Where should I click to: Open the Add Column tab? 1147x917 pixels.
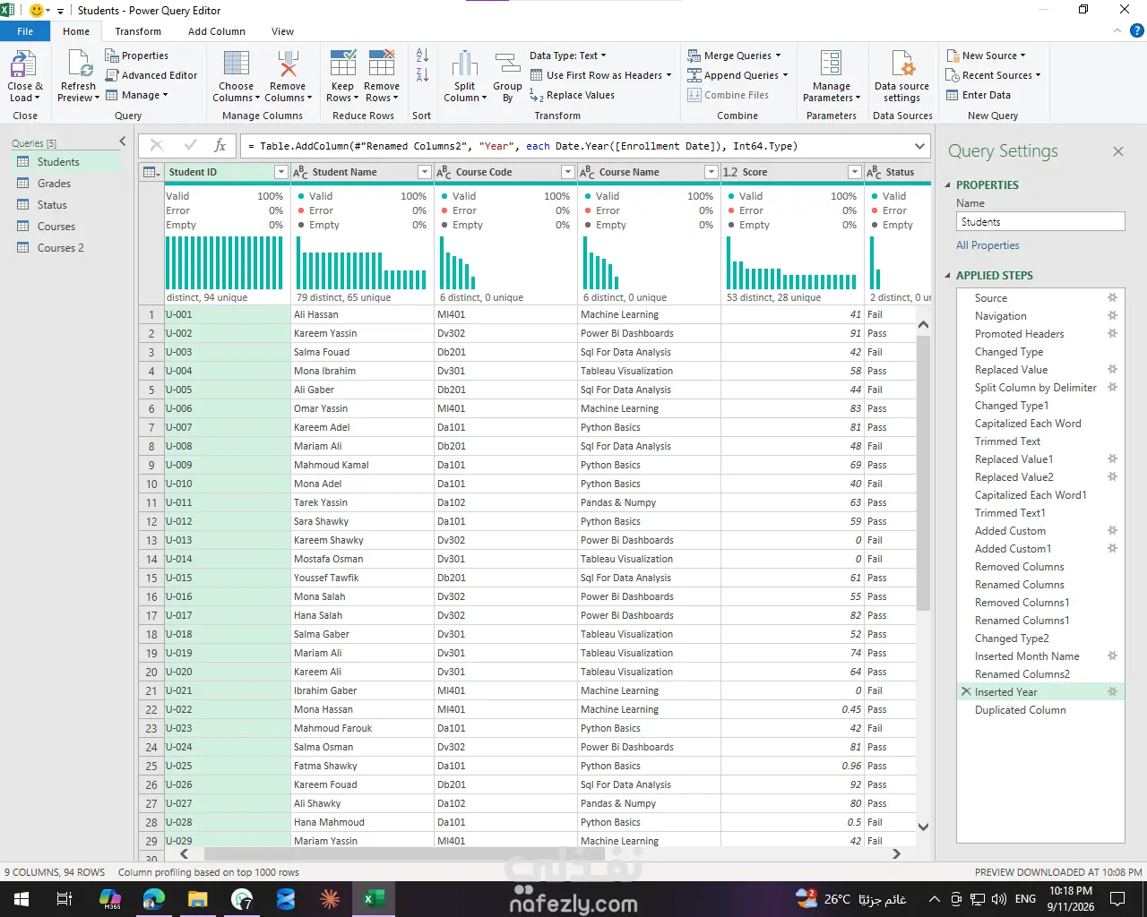(217, 31)
